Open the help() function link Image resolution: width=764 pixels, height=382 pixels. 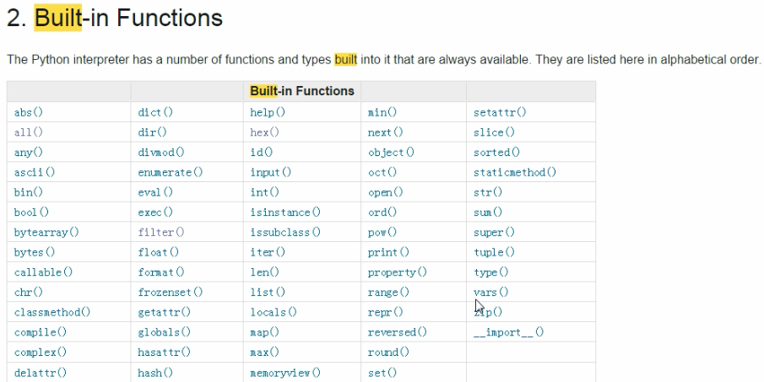[268, 112]
